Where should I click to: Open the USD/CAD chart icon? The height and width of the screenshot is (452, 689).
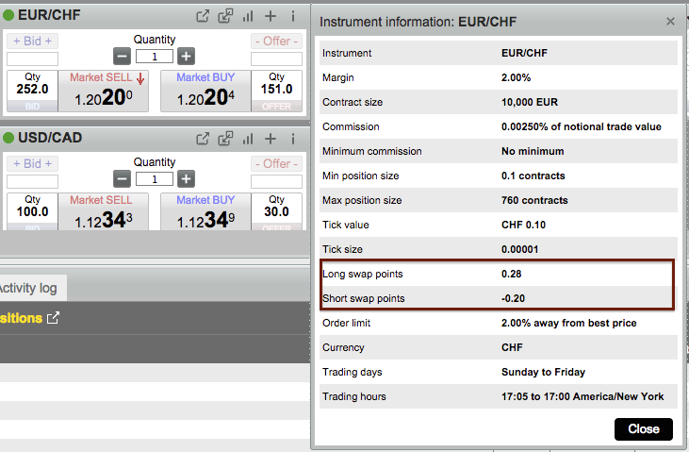pos(248,139)
